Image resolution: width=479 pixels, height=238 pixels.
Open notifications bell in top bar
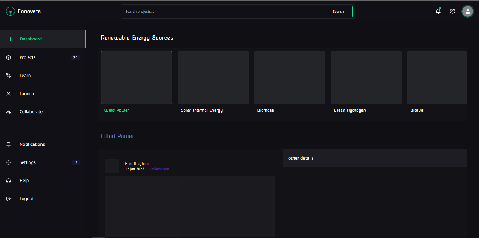click(x=438, y=11)
